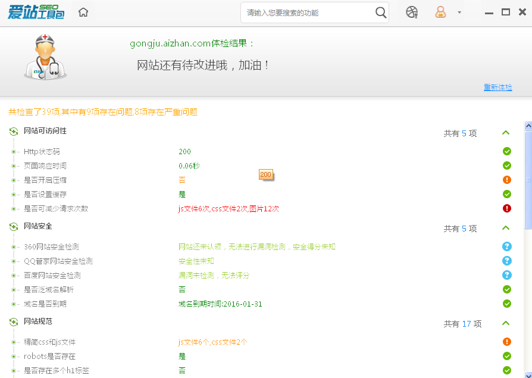This screenshot has height=378, width=532.
Task: Click the green check mark beside Http状态码
Action: [506, 151]
